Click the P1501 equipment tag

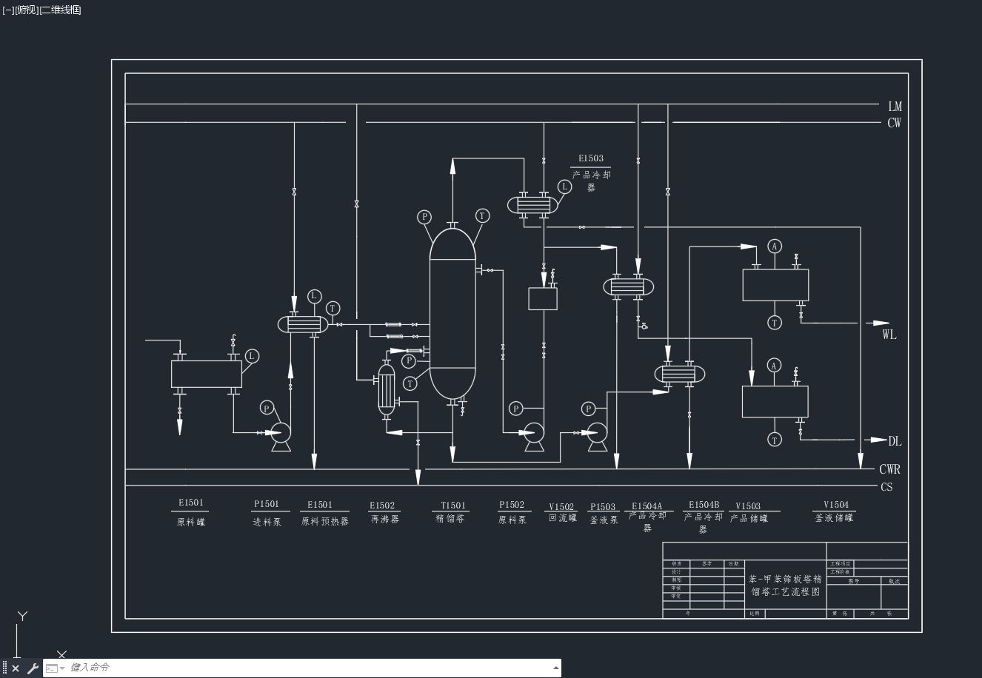[x=267, y=504]
